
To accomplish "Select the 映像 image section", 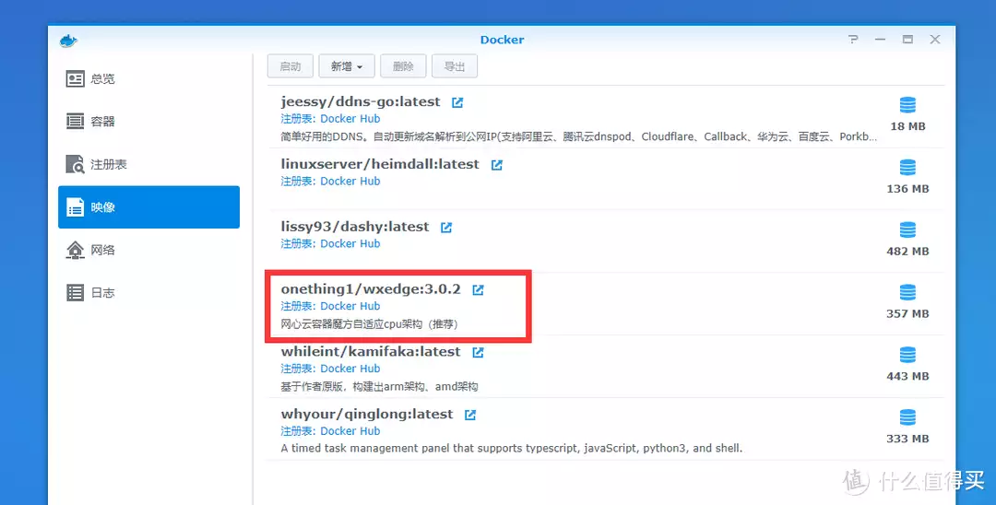I will pos(148,206).
